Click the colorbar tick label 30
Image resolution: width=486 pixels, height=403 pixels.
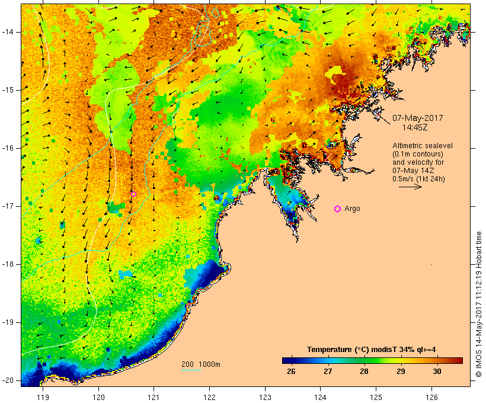click(x=437, y=372)
